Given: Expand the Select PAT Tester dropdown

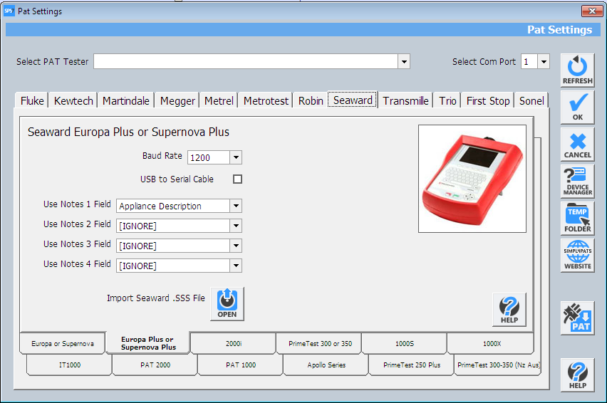Looking at the screenshot, I should click(404, 62).
